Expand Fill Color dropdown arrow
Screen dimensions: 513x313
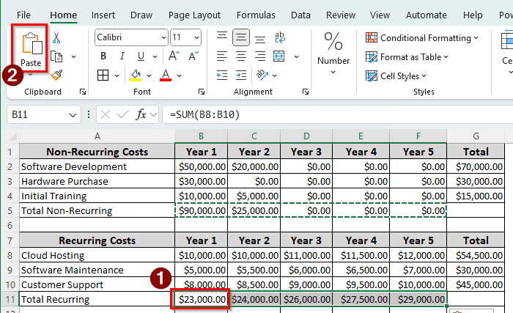[x=150, y=76]
